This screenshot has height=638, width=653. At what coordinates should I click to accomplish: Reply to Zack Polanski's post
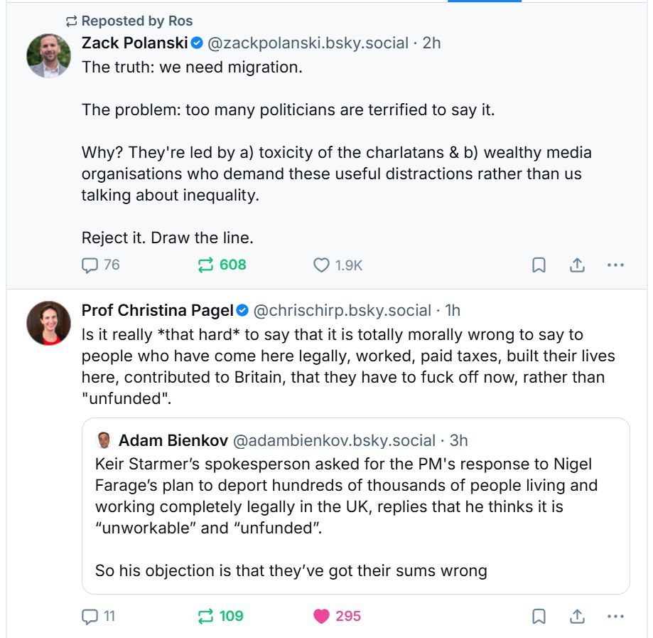click(x=90, y=265)
